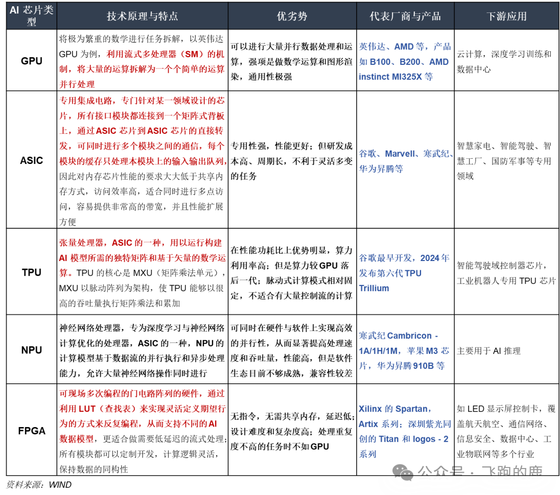Click the '代表厂商与产品' column header
This screenshot has height=495, width=560.
point(405,16)
